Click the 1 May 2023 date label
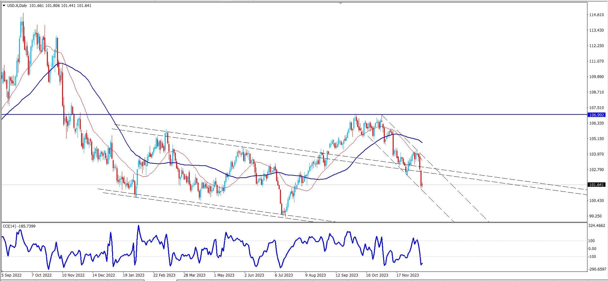The width and height of the screenshot is (608, 281). [224, 275]
